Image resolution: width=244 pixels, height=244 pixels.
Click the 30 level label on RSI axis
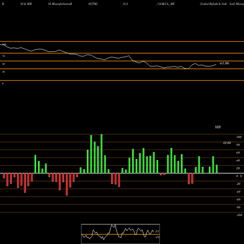[3, 72]
